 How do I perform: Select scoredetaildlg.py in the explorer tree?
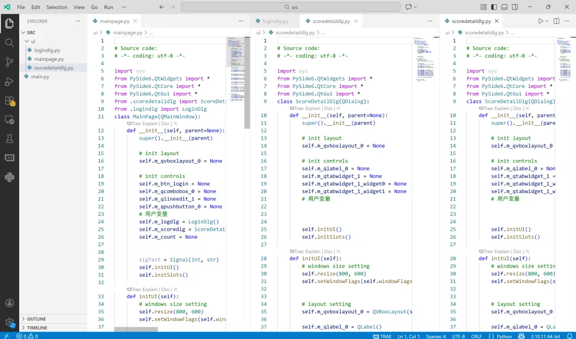point(53,68)
